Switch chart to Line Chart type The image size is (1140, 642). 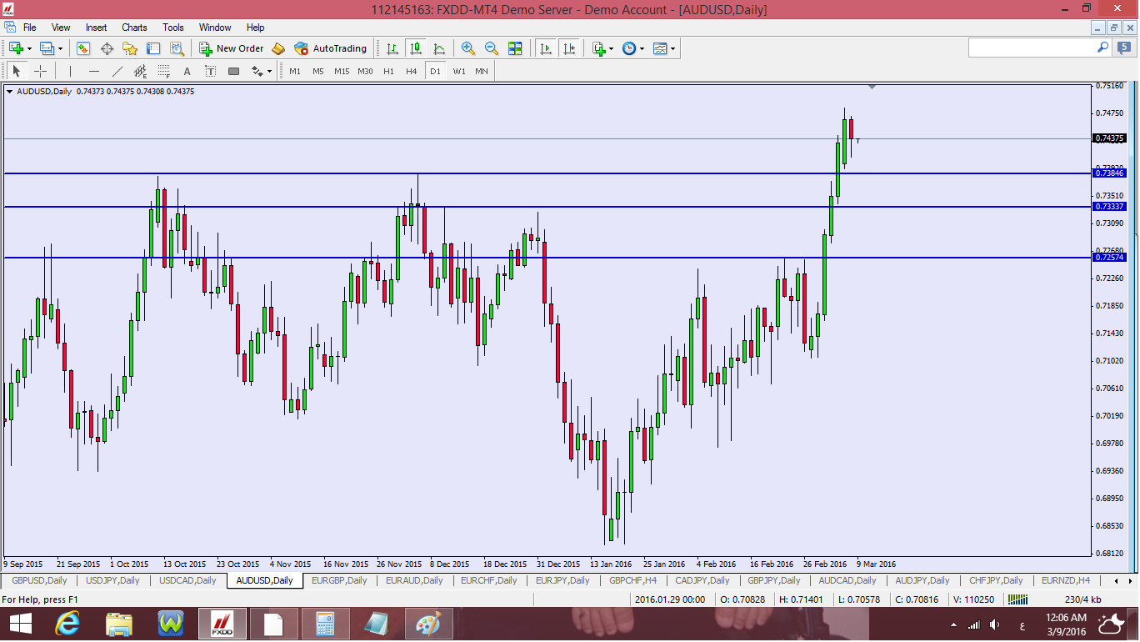[x=438, y=48]
